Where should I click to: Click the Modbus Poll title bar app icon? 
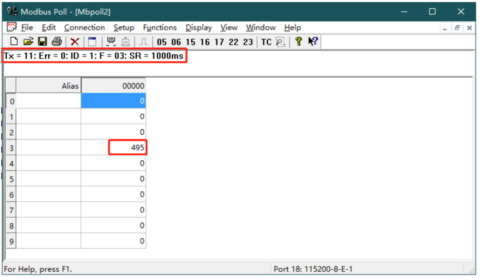tap(12, 11)
